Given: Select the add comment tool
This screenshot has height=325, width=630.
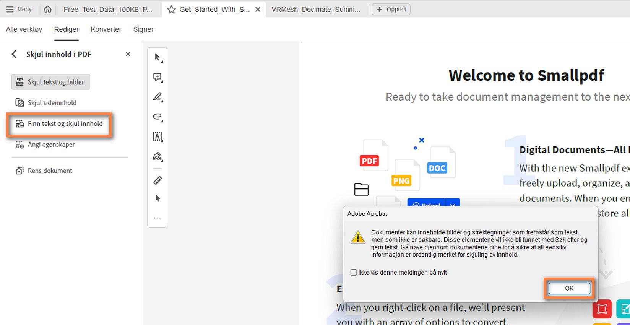Looking at the screenshot, I should click(x=157, y=77).
